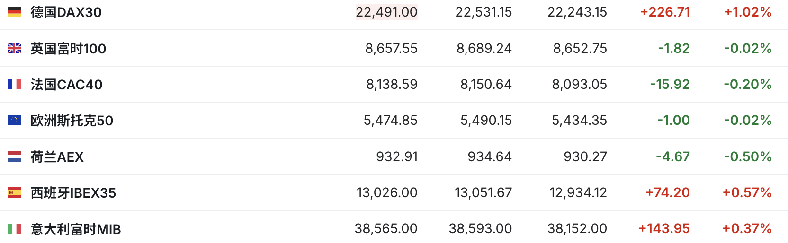Viewport: 788px width, 243px height.
Task: Click the Italy flag icon
Action: pos(14,229)
